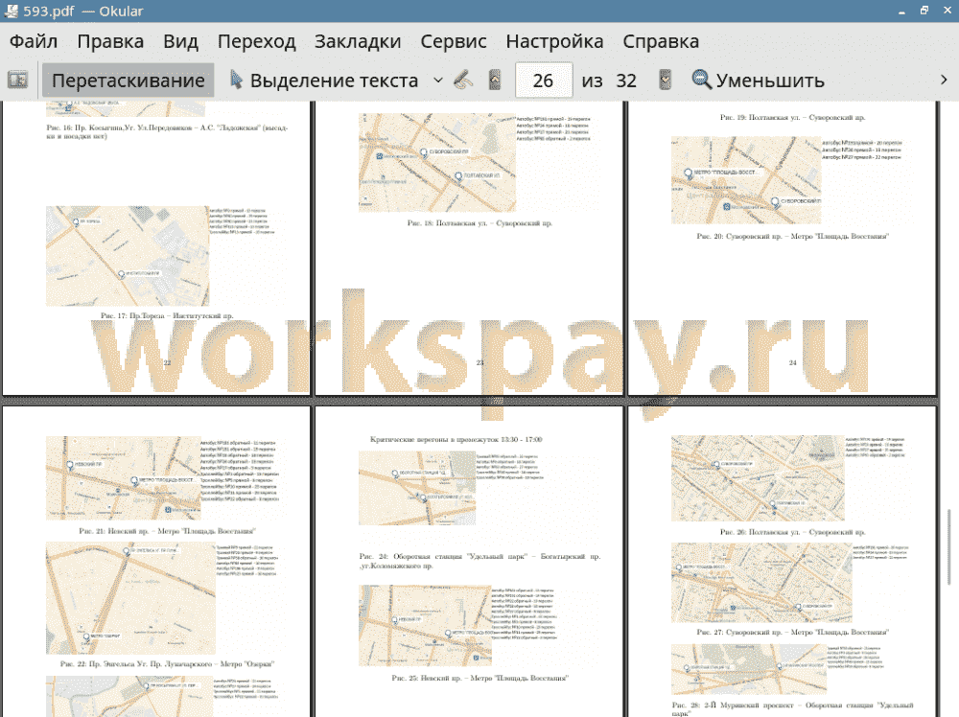
Task: Click caption 'Рис. 19: Полтавская ул. – Суворовский пр.'
Action: point(793,117)
